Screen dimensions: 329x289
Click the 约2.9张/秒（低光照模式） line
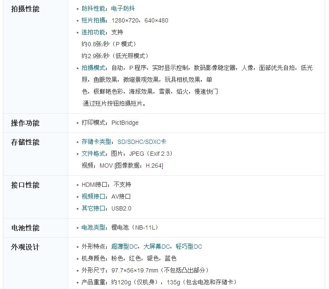(x=115, y=56)
